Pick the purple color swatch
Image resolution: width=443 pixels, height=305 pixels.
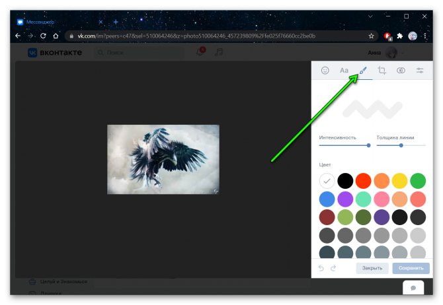point(345,199)
